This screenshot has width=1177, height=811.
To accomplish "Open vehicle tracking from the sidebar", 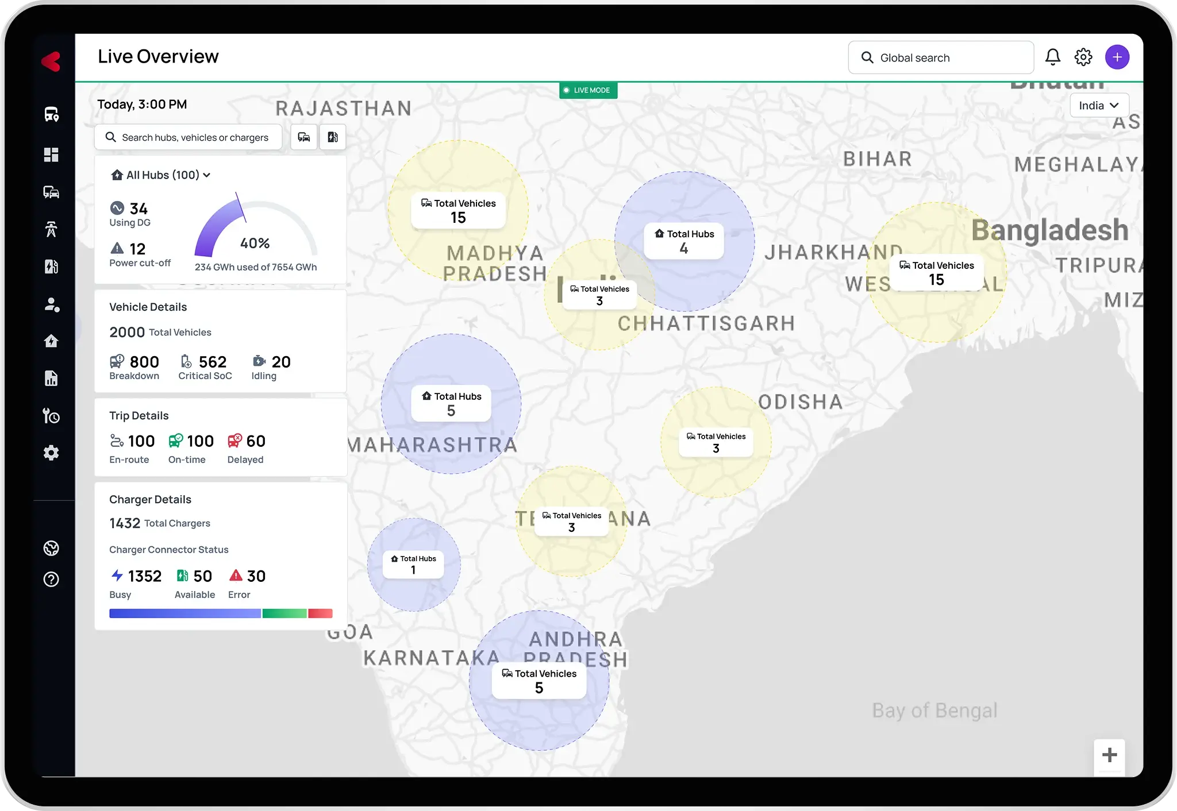I will (x=51, y=113).
